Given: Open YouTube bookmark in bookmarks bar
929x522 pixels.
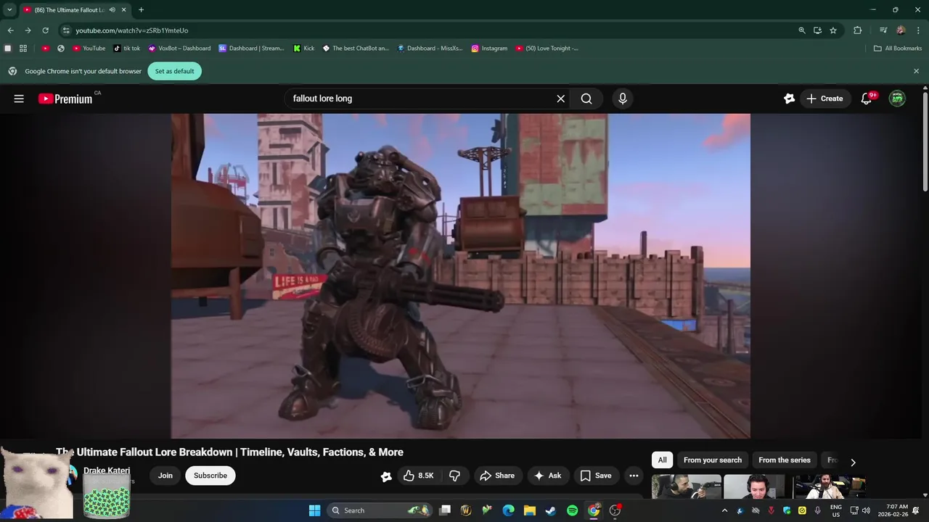Looking at the screenshot, I should click(x=89, y=49).
